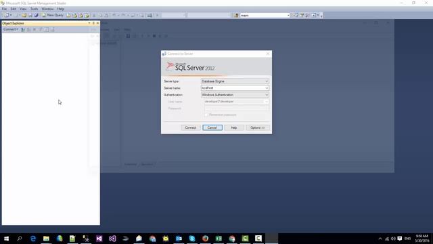Click the Analysis Services DMX Query icon
The width and height of the screenshot is (433, 244).
click(x=81, y=15)
